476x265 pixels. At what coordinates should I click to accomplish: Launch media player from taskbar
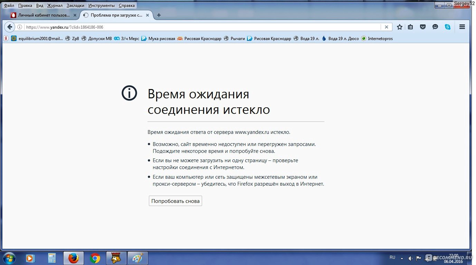coord(30,258)
